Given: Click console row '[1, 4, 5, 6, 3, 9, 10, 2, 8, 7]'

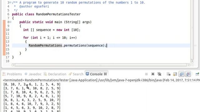Looking at the screenshot, I should (x=32, y=108).
